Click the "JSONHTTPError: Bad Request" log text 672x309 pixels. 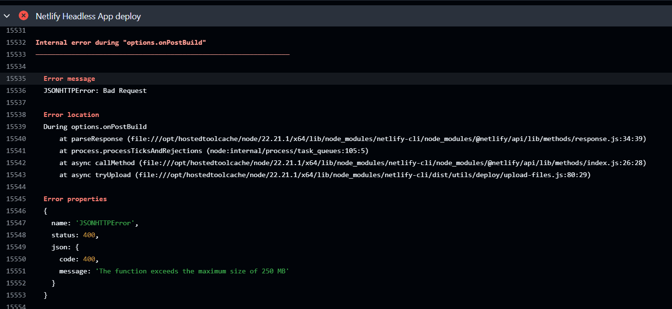tap(95, 90)
